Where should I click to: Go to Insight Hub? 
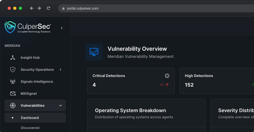[x=30, y=58]
